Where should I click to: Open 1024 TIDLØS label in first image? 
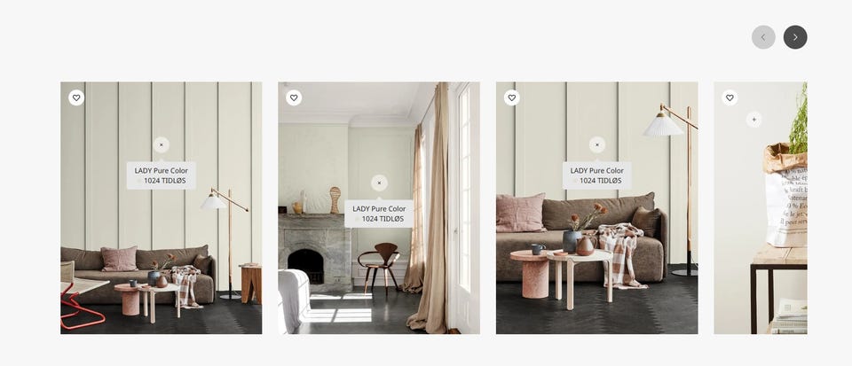(165, 181)
